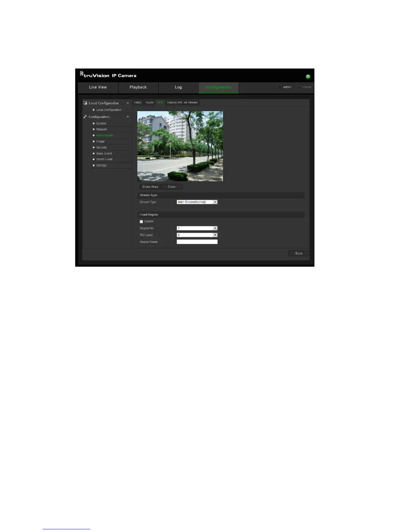411x532 pixels.
Task: Open Local Configuration sub-item
Action: pyautogui.click(x=108, y=110)
